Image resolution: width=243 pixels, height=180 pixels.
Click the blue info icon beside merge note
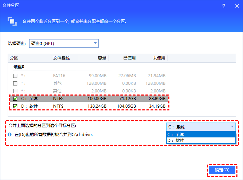point(10,134)
